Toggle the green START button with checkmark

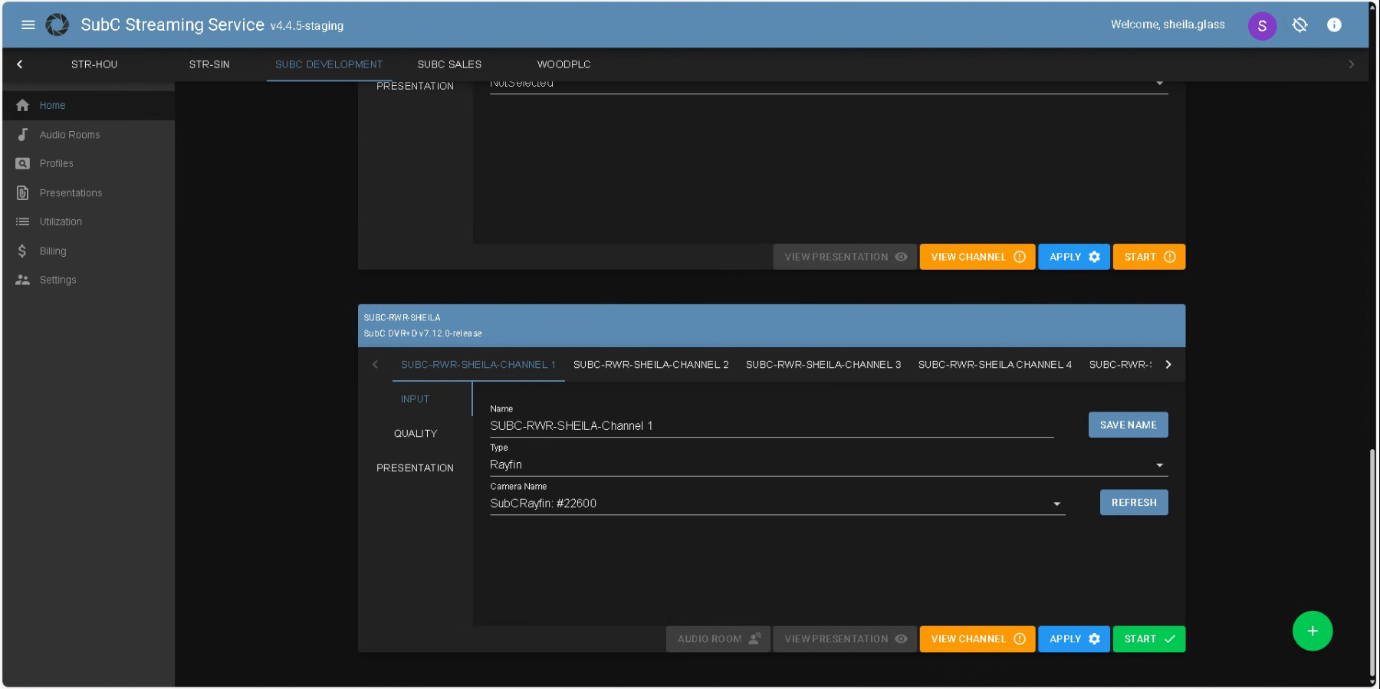pos(1148,639)
